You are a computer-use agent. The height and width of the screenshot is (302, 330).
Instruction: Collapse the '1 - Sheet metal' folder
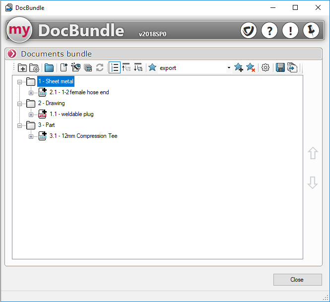pyautogui.click(x=20, y=81)
